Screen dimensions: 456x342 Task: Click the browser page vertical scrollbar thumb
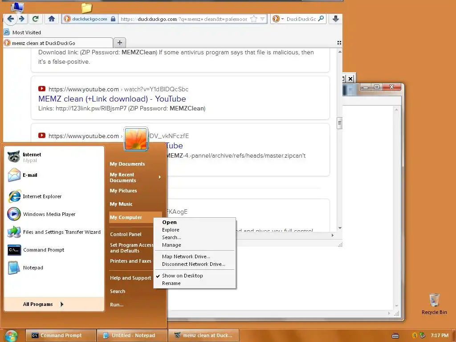(339, 123)
